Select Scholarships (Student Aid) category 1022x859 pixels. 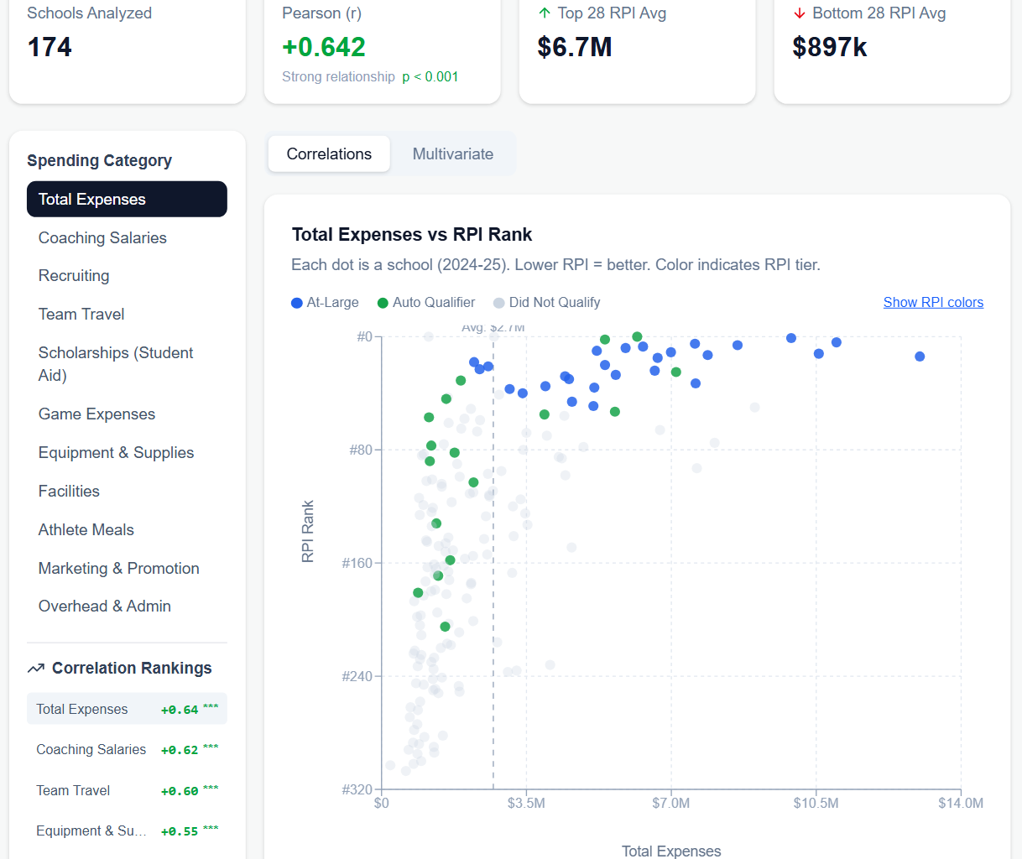click(x=116, y=364)
